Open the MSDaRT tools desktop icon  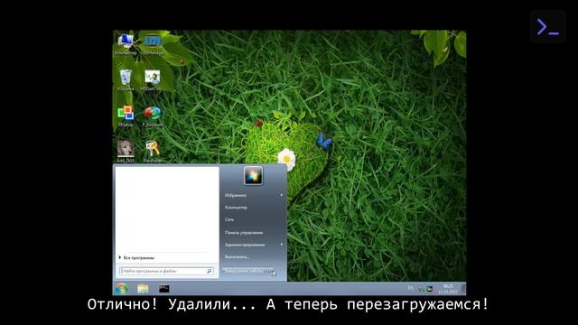[152, 80]
